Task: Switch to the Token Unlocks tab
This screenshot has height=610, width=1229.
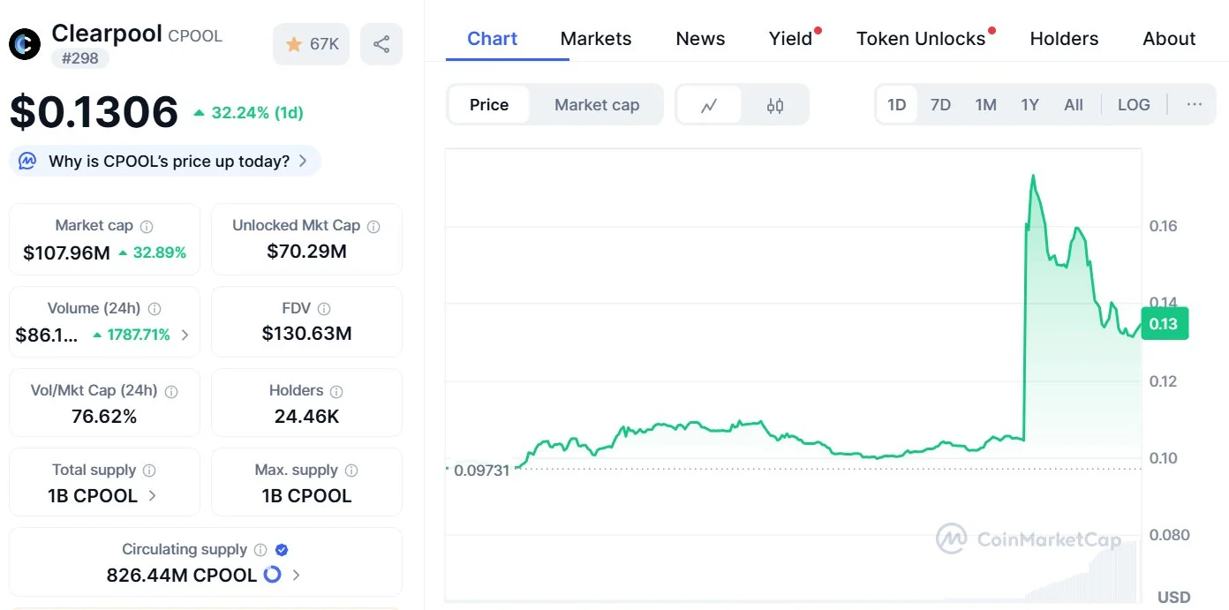Action: tap(921, 39)
